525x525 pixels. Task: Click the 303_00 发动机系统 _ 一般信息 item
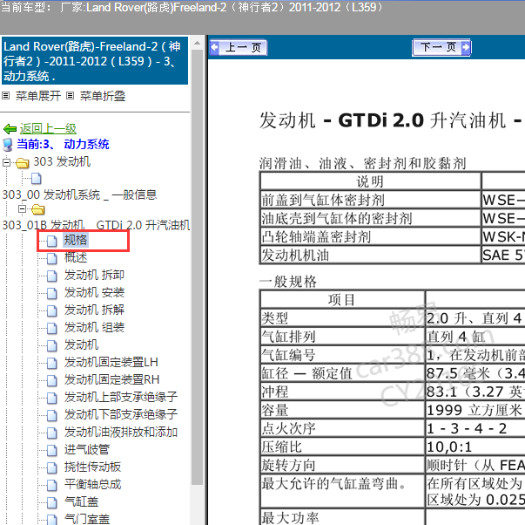[79, 194]
